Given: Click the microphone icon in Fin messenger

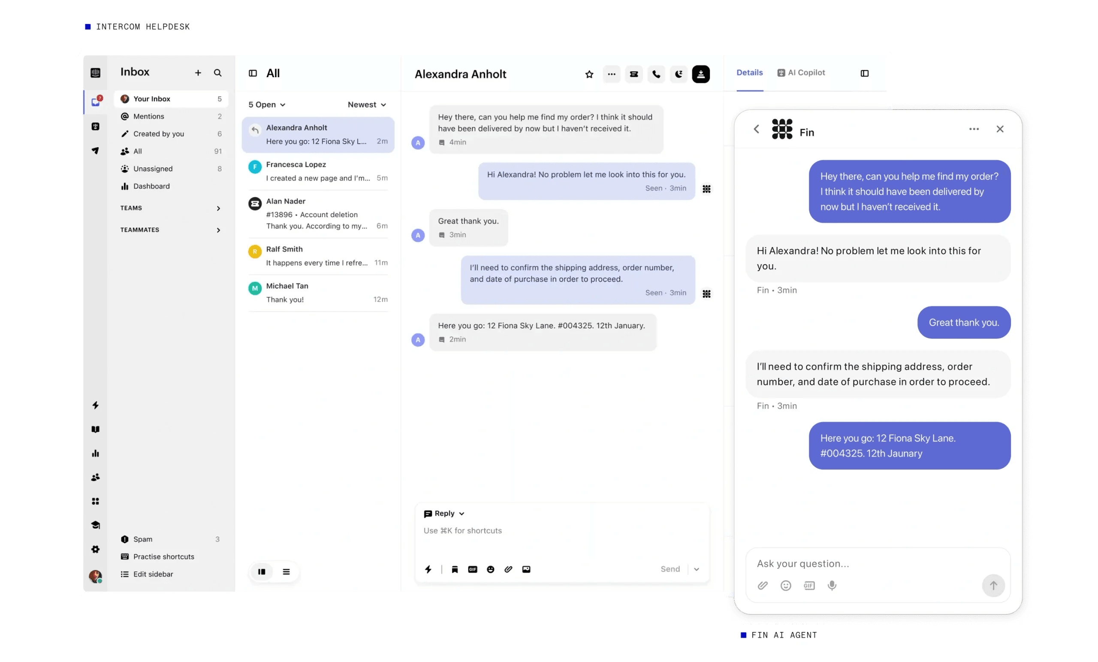Looking at the screenshot, I should 832,585.
